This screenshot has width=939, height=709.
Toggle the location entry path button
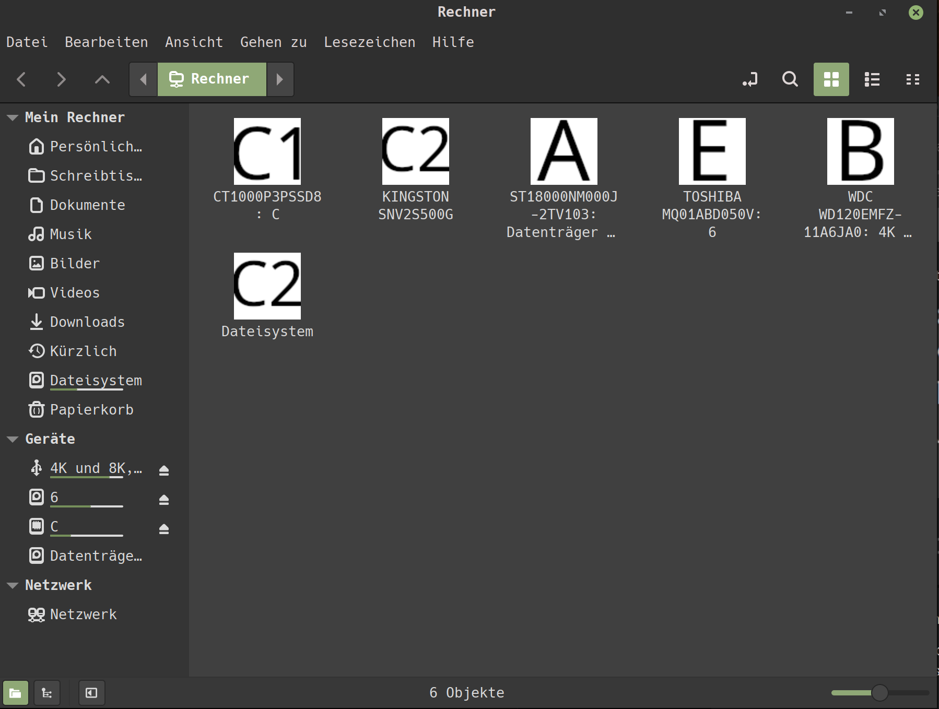pos(750,79)
